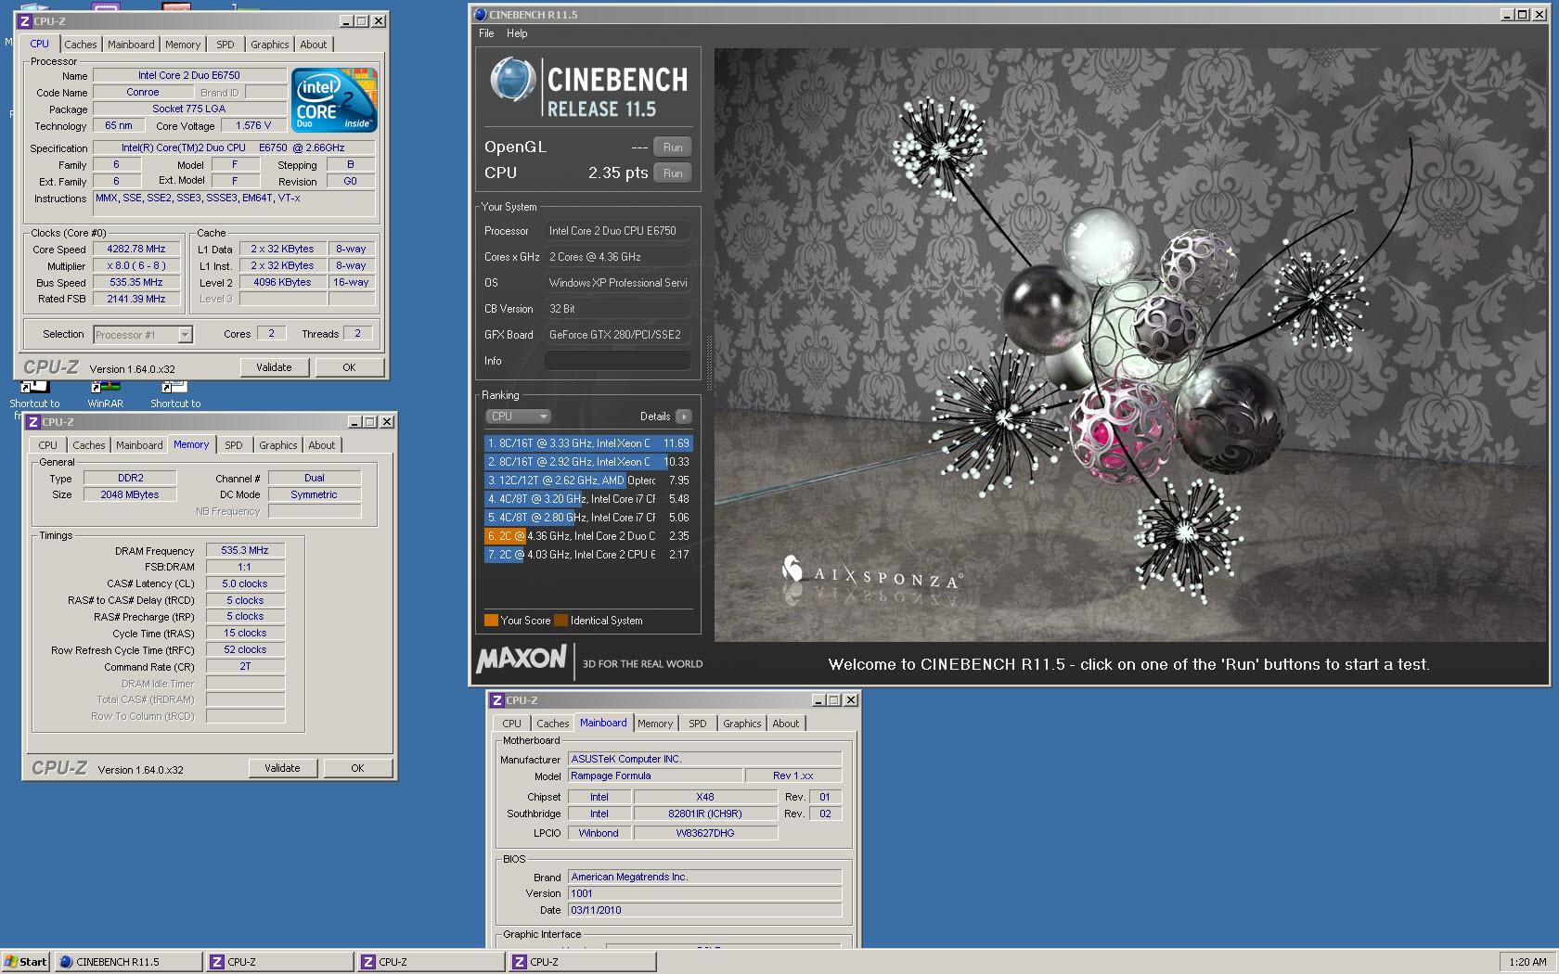Switch to Mainboard tab in top CPU-Z window
This screenshot has height=974, width=1559.
pos(131,45)
